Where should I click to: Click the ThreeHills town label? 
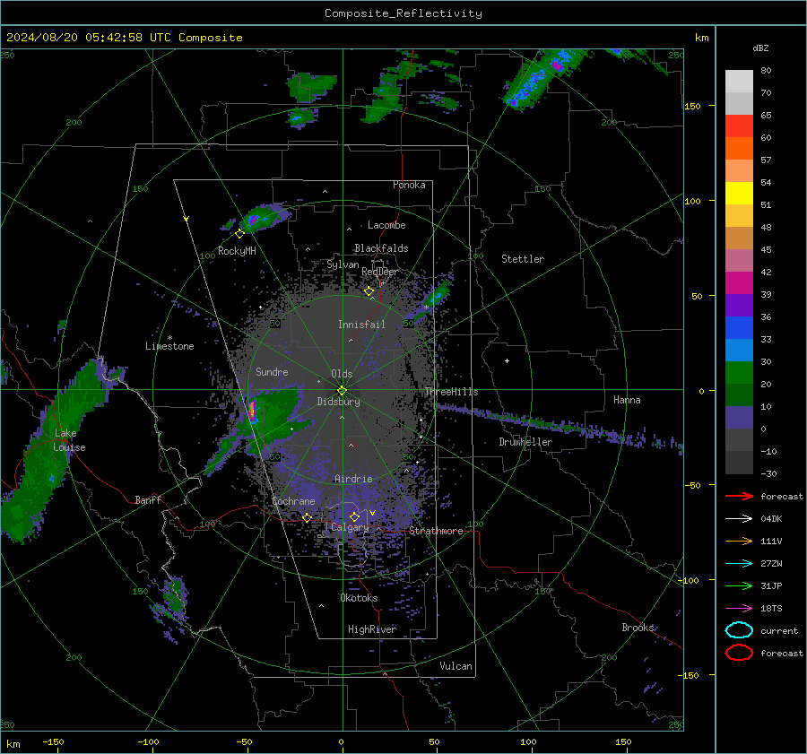click(x=451, y=392)
